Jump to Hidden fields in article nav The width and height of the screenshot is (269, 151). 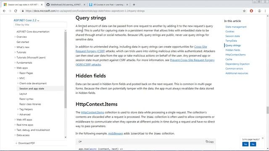tap(232, 50)
